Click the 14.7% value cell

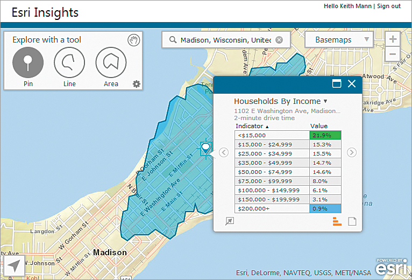tap(325, 163)
